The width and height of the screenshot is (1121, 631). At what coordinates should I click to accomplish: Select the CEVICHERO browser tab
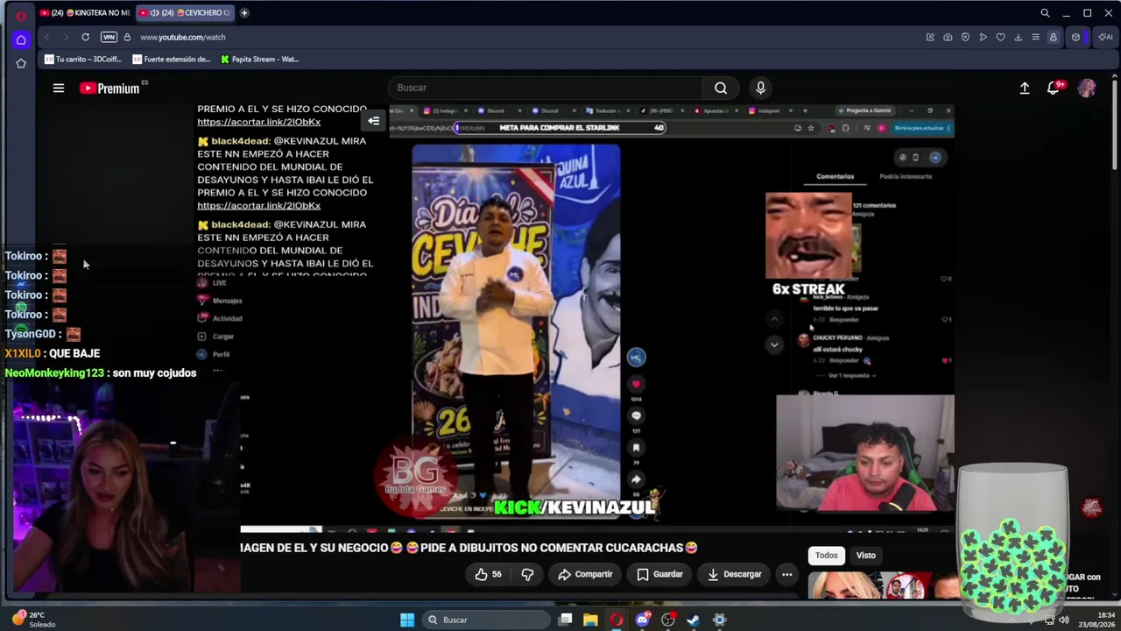click(184, 13)
